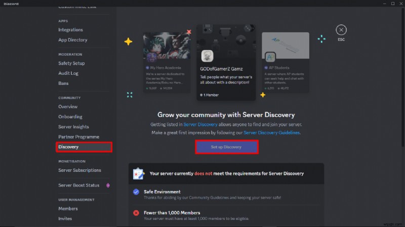Click the GODofGamerZ Gamz server avatar
The height and width of the screenshot is (227, 405).
tap(207, 56)
